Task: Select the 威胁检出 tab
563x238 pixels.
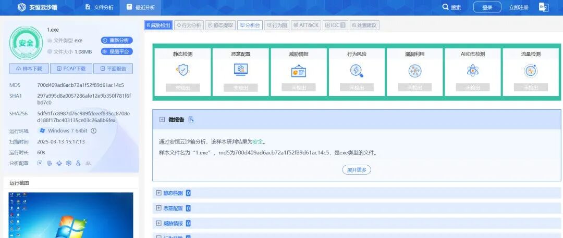Action: pyautogui.click(x=158, y=25)
